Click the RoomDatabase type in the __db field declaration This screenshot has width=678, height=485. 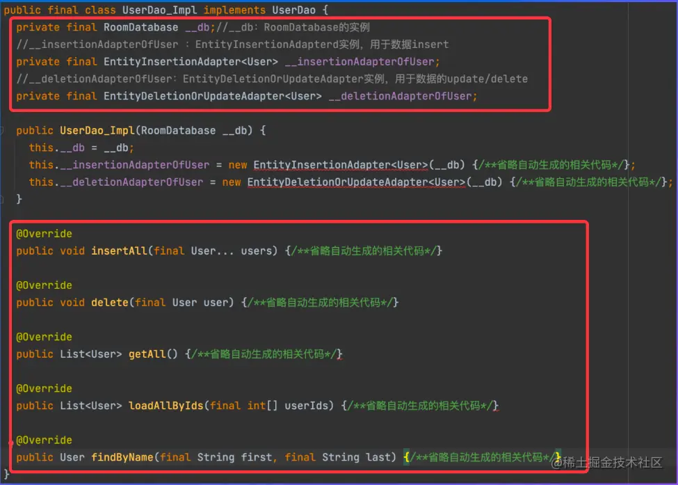coord(140,27)
